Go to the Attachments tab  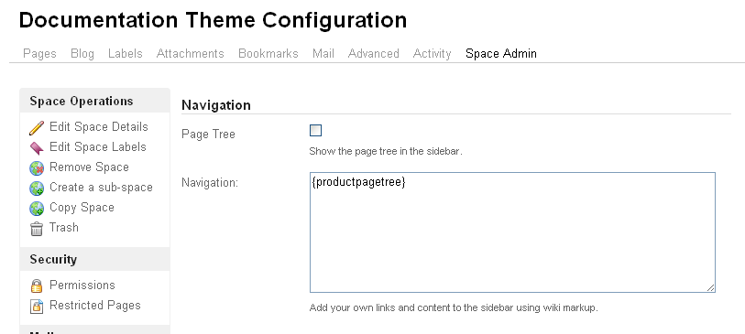coord(190,54)
